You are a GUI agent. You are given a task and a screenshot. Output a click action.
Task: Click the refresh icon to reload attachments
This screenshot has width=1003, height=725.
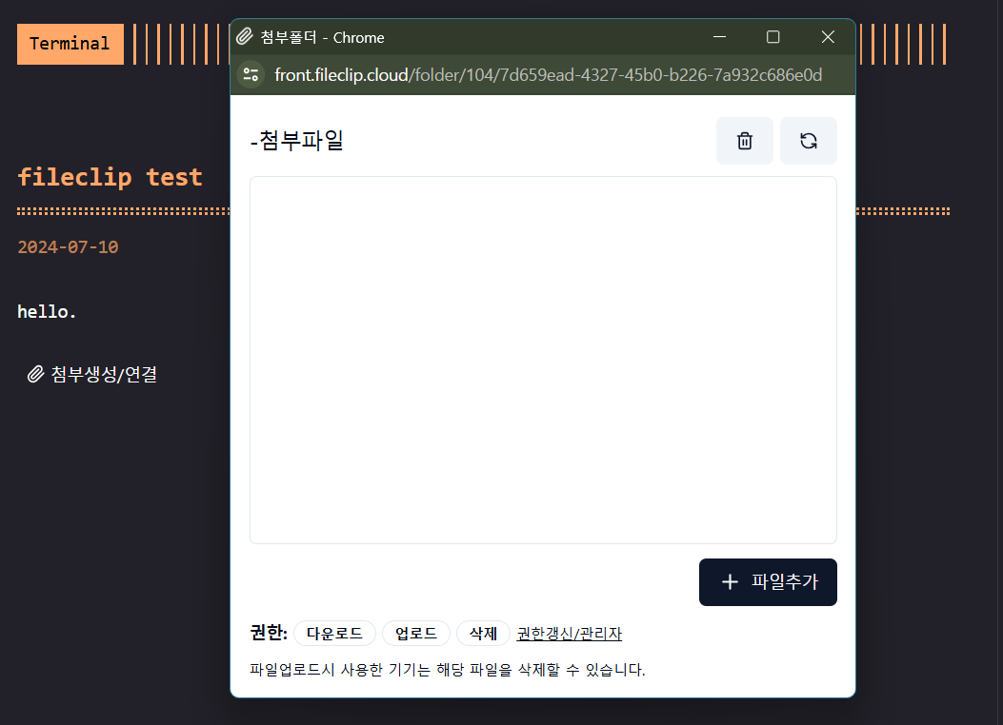[808, 140]
